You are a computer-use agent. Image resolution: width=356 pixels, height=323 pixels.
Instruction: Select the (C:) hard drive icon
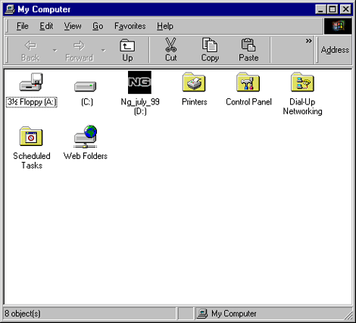[86, 86]
